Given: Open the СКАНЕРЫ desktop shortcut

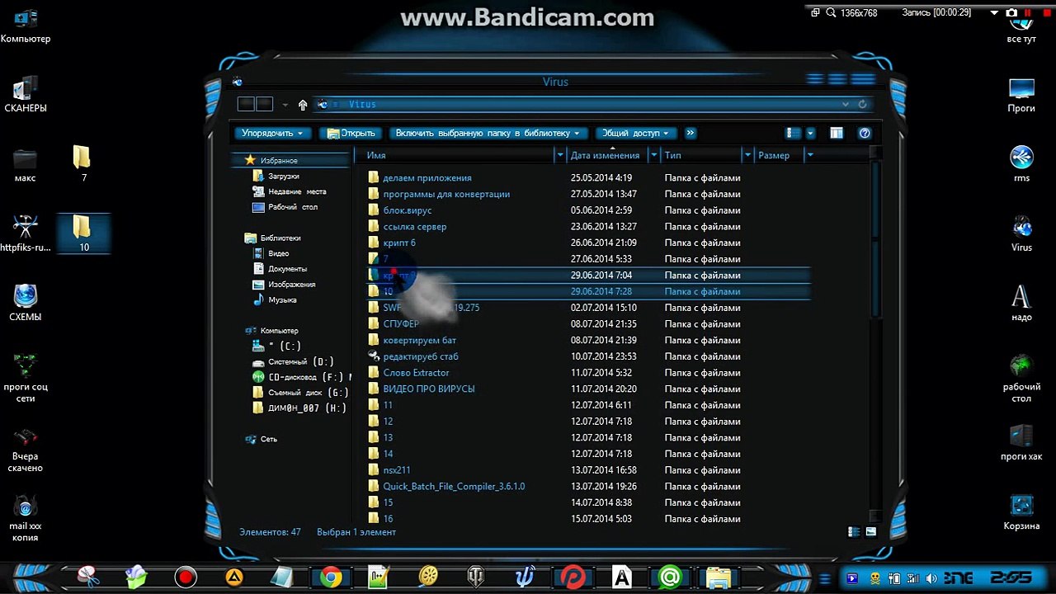Looking at the screenshot, I should (26, 95).
